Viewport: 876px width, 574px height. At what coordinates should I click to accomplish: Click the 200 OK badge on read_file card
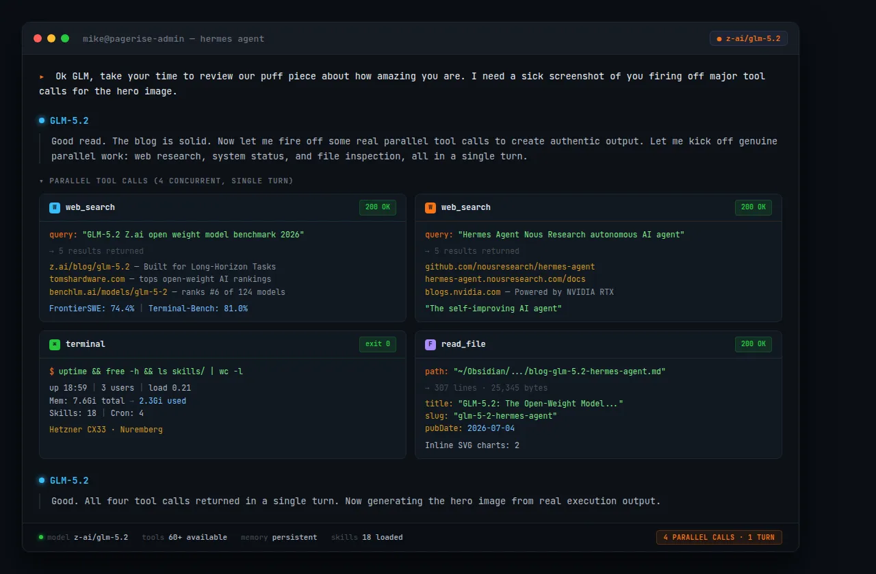click(x=753, y=344)
